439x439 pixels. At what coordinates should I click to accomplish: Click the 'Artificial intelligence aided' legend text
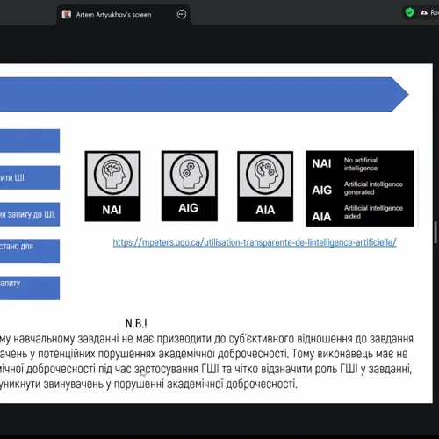pyautogui.click(x=373, y=212)
